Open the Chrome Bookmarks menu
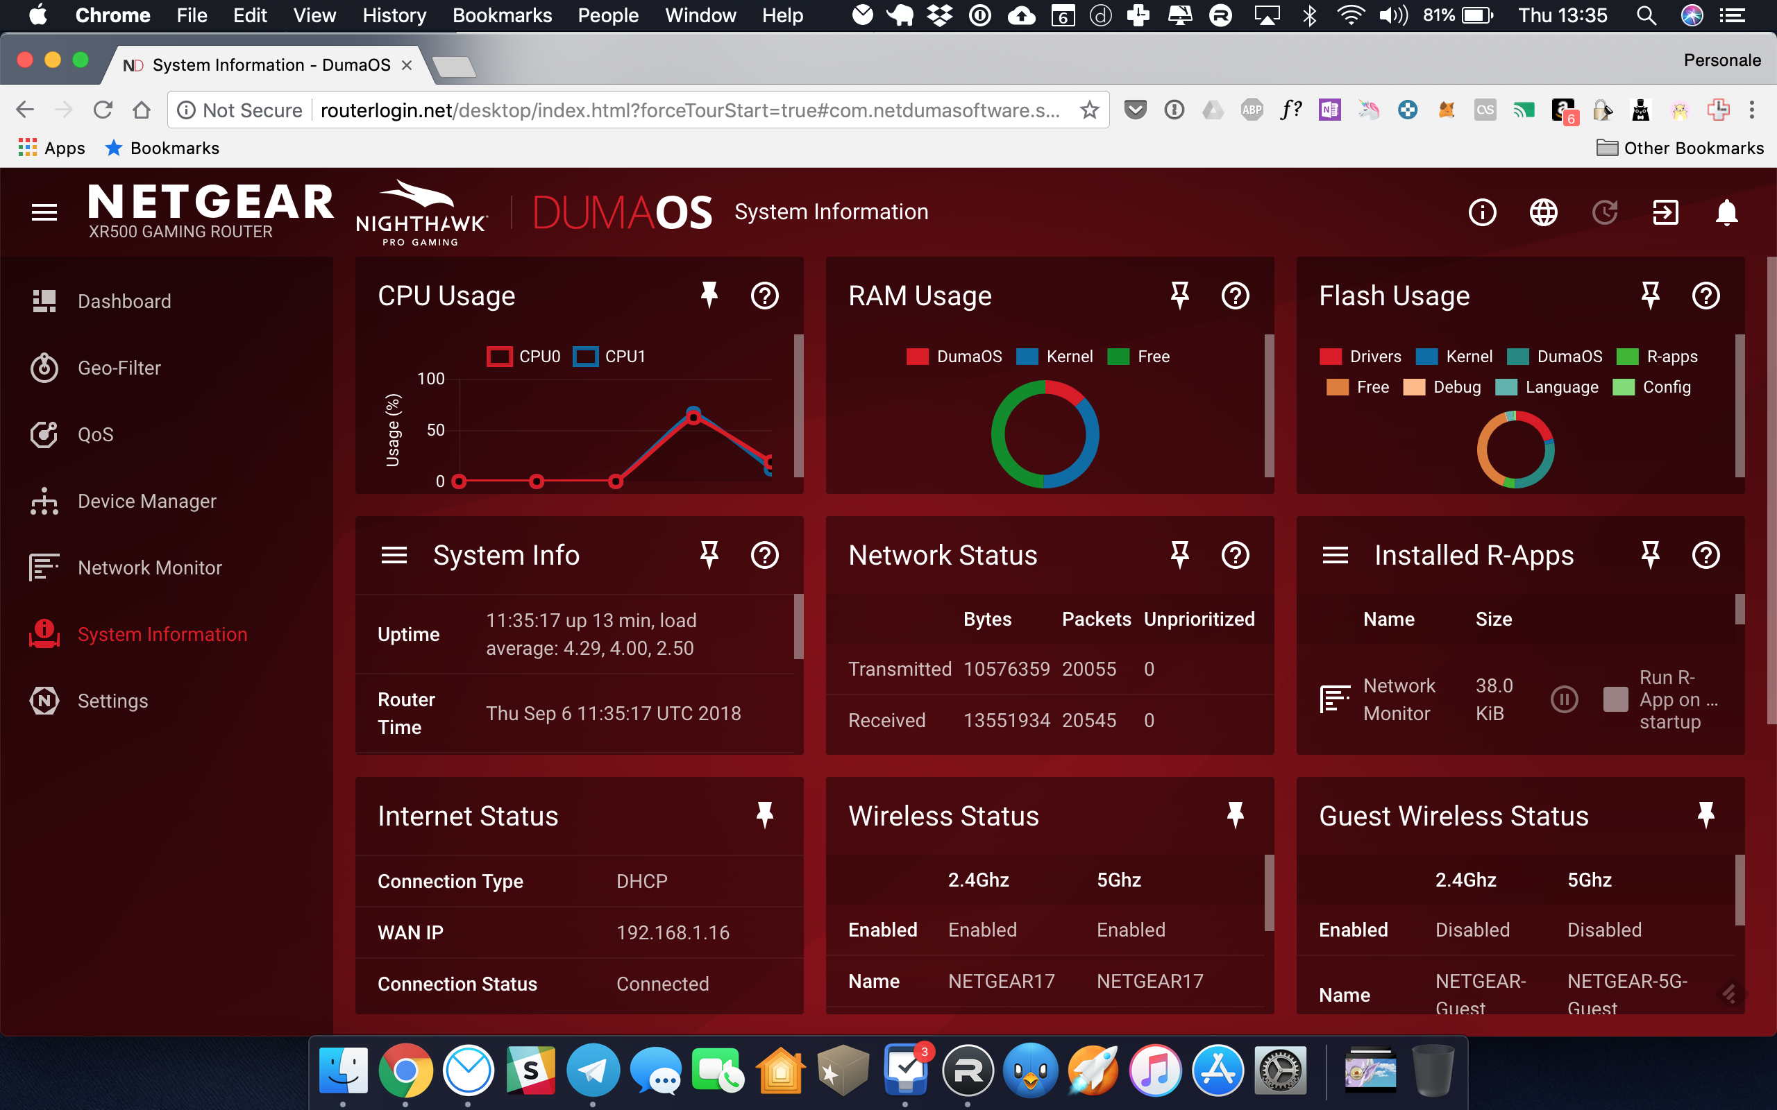1777x1110 pixels. 502,15
